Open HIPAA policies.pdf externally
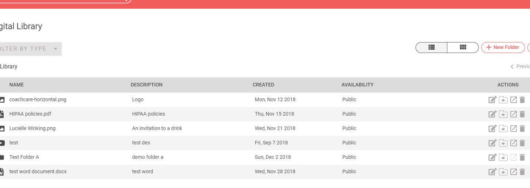Image resolution: width=530 pixels, height=188 pixels. pyautogui.click(x=513, y=114)
